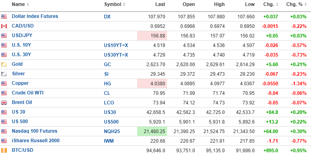Click the NQH25 symbol link
Screen dimensions: 311x153
point(112,131)
